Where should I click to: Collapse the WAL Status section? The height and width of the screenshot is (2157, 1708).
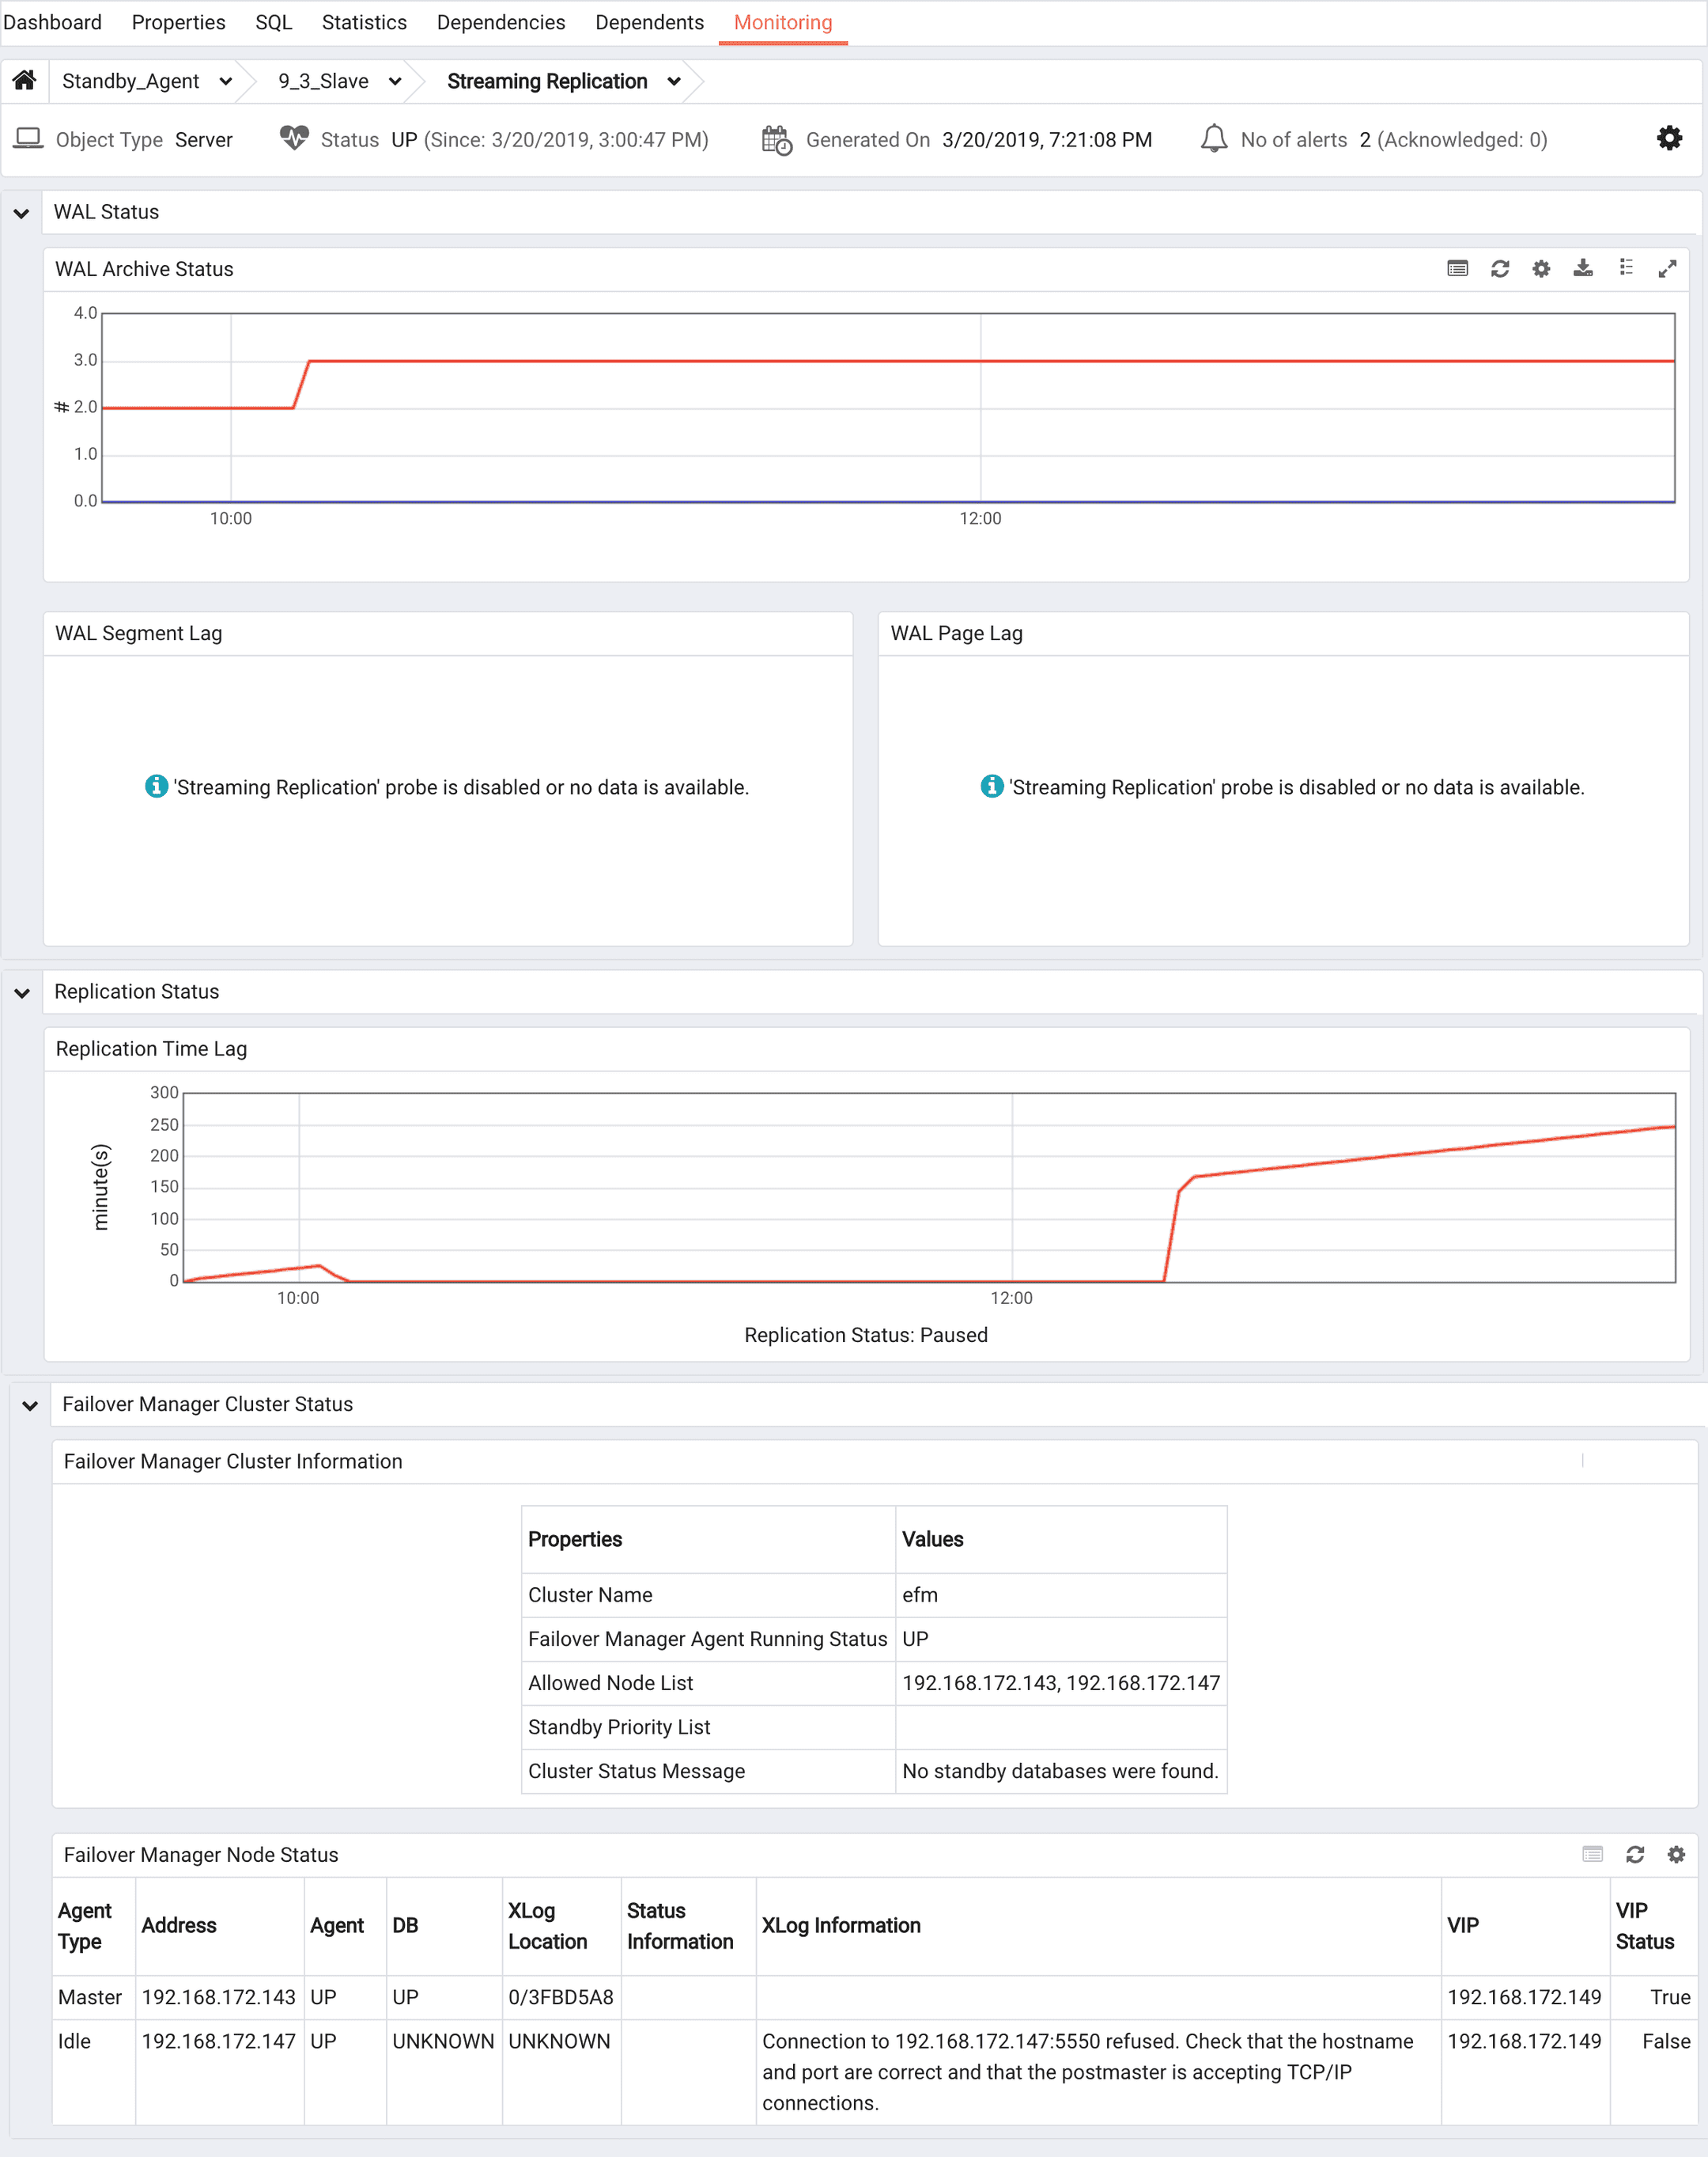coord(22,212)
